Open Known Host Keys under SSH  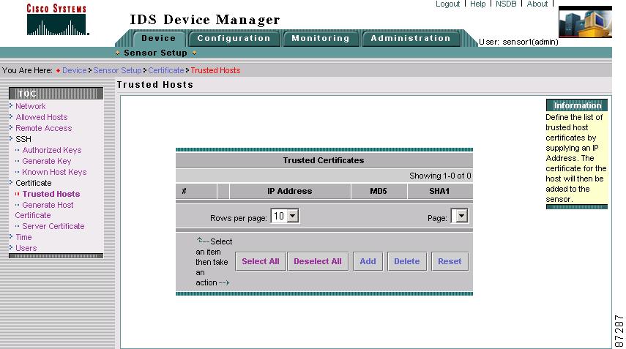[x=54, y=172]
